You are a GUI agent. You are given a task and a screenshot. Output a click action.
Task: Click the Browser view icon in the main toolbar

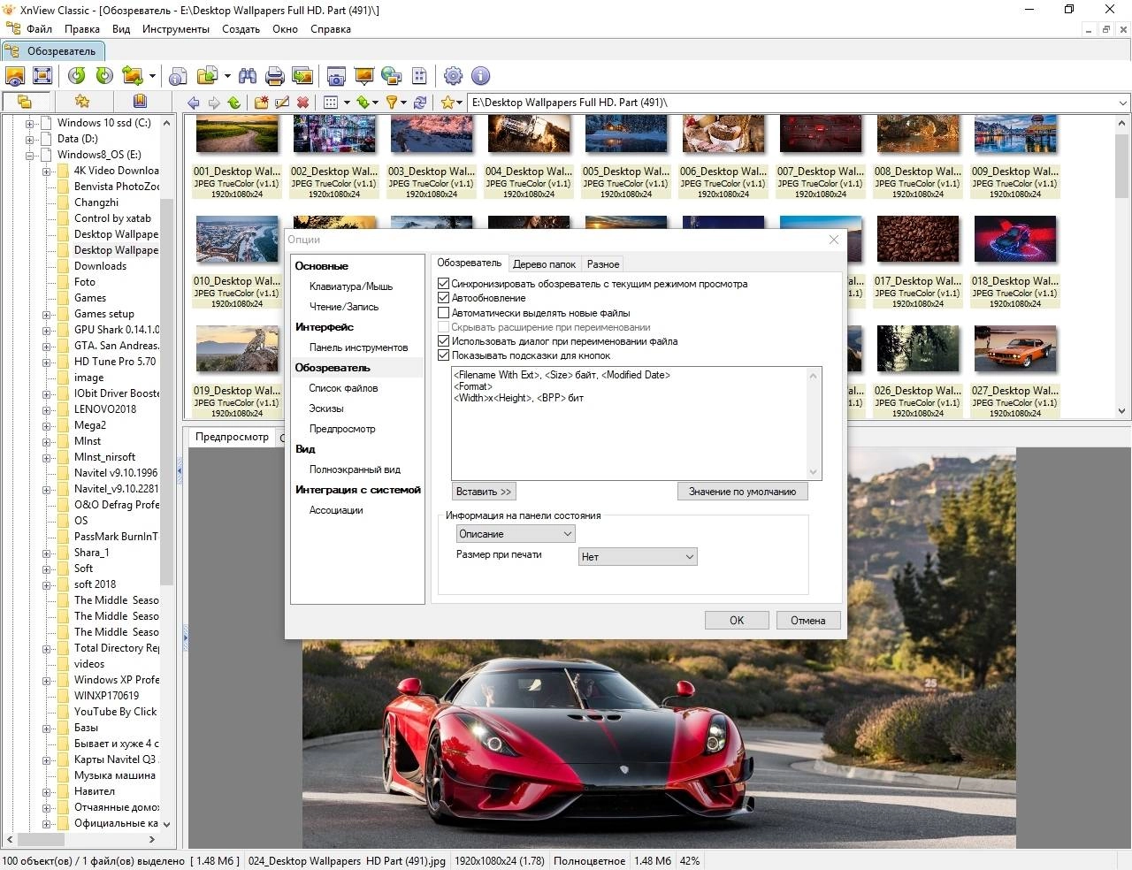click(x=15, y=76)
